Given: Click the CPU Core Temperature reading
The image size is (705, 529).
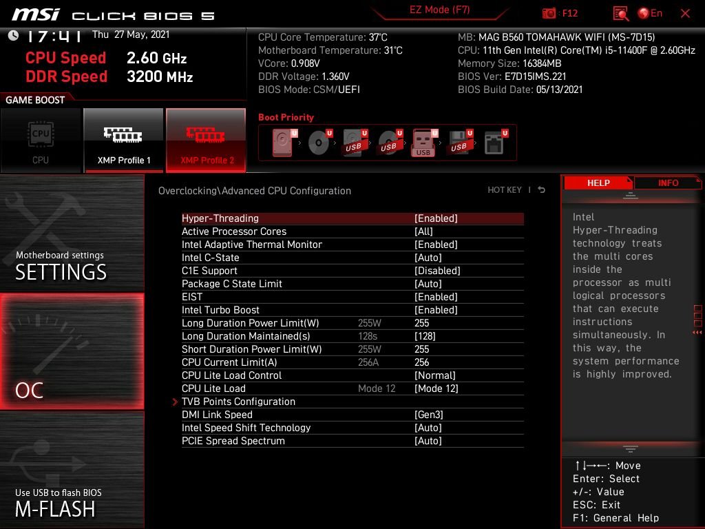Looking at the screenshot, I should point(323,37).
